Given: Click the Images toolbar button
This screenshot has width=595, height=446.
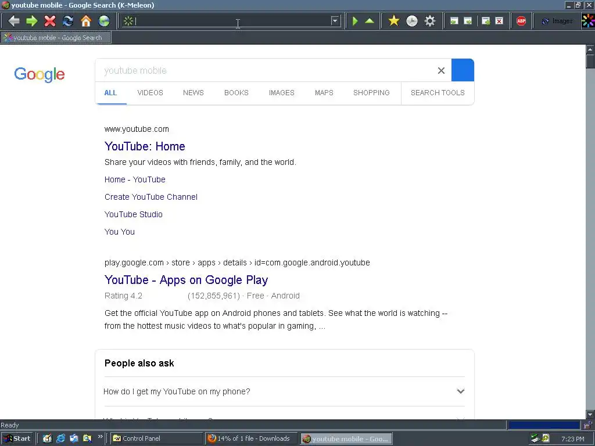Looking at the screenshot, I should pyautogui.click(x=557, y=21).
